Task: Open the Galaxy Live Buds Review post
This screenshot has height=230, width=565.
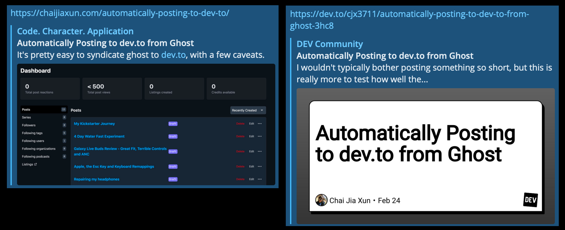Action: [x=120, y=151]
